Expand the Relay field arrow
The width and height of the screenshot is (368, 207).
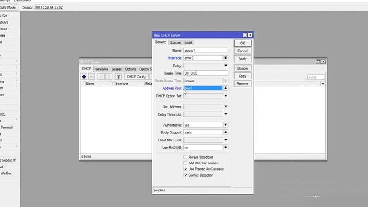click(225, 66)
